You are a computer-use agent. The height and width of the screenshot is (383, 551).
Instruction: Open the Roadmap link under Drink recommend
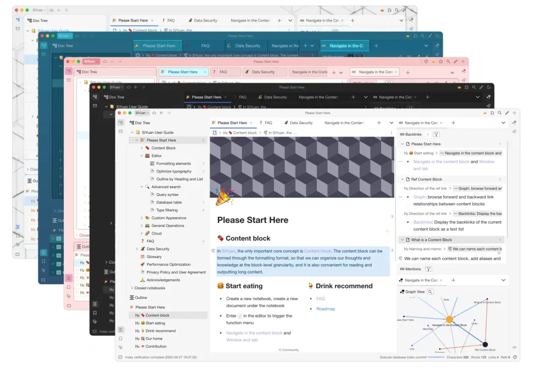click(x=325, y=309)
